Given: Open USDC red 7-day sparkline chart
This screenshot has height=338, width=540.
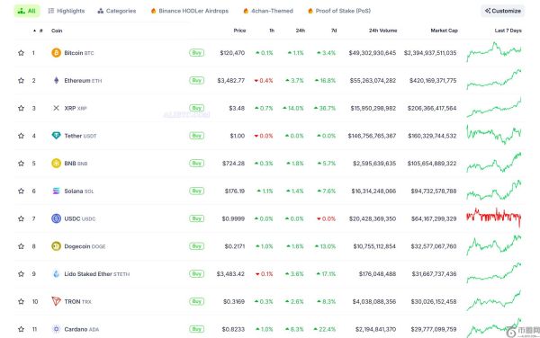Looking at the screenshot, I should 494,218.
